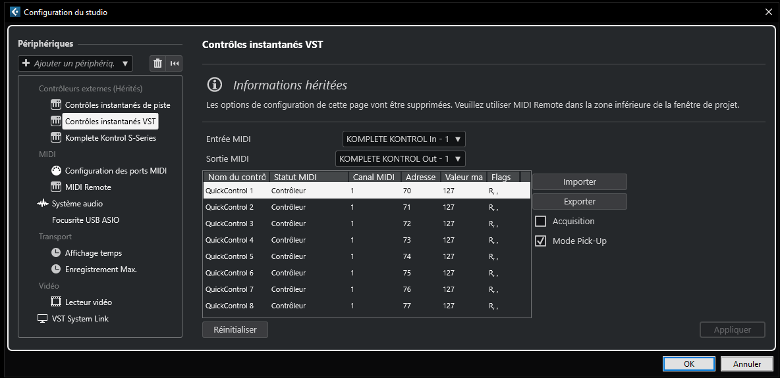The width and height of the screenshot is (780, 378).
Task: Click the Lecteur vidéo film icon
Action: [x=56, y=302]
